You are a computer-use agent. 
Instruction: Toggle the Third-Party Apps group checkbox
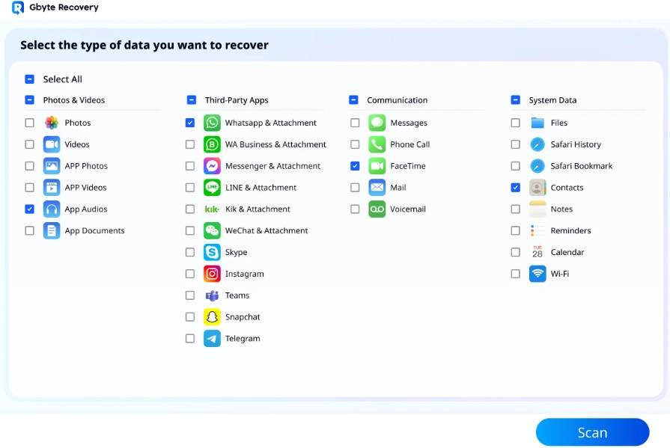pyautogui.click(x=192, y=100)
